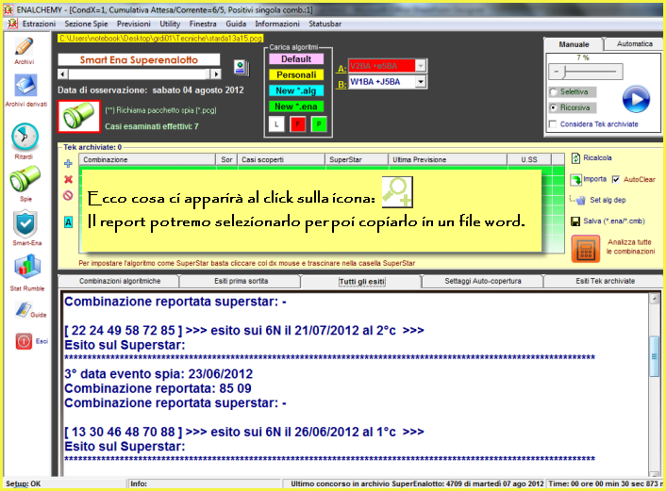Switch to Esiti prima sortita tab
Screen dimensions: 666x491
(241, 281)
